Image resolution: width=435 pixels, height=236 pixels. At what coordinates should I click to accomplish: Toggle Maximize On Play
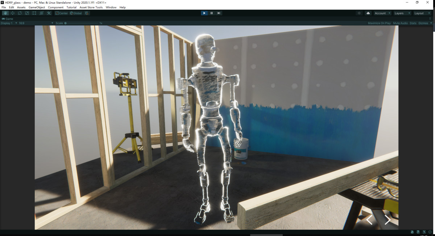pos(379,23)
